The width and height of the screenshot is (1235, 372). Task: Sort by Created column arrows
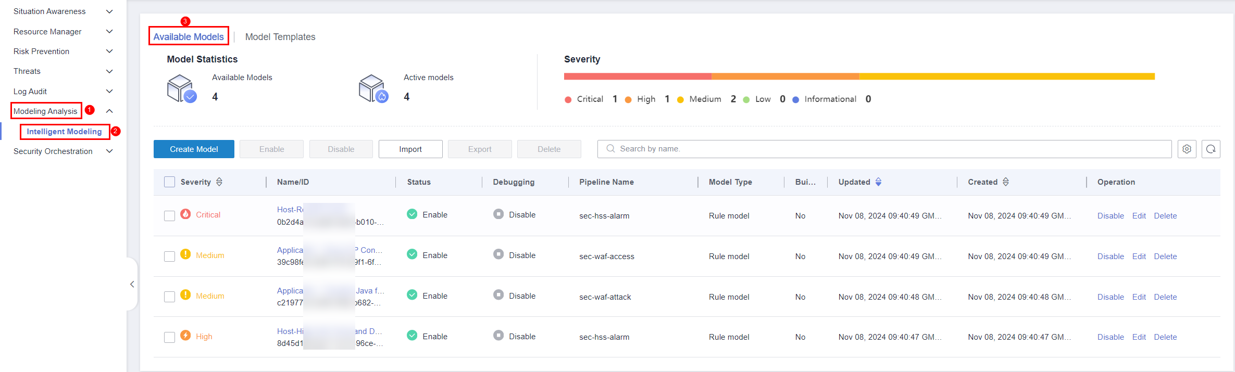(1005, 182)
